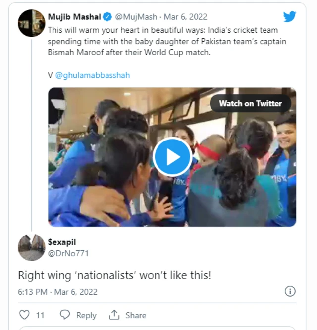Open the tweet info icon
The width and height of the screenshot is (317, 330).
[290, 291]
